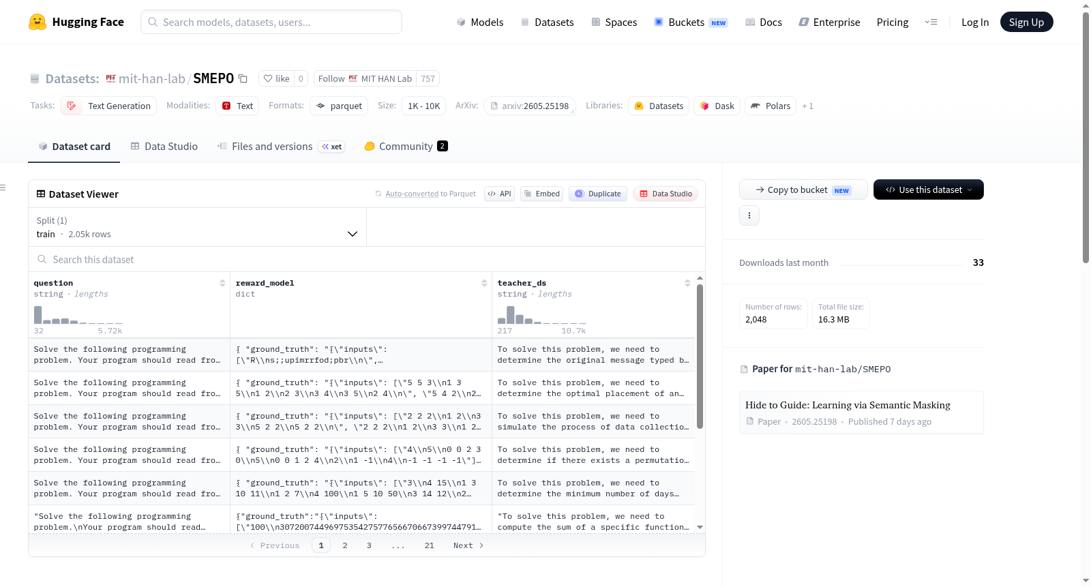Screen dimensions: 1091x587
Task: Select the parquet format tag
Action: point(339,106)
